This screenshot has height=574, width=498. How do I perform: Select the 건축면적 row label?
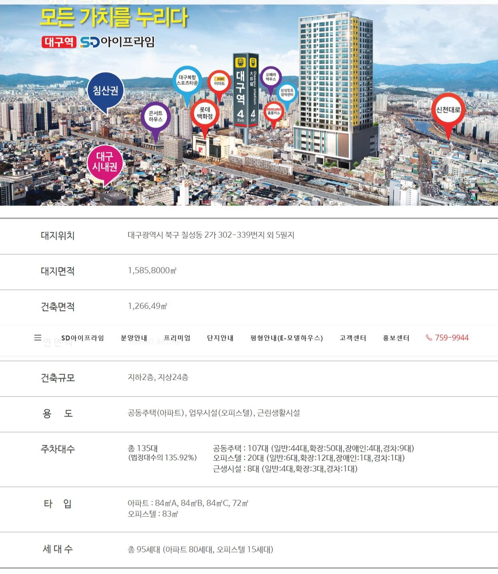[x=58, y=307]
